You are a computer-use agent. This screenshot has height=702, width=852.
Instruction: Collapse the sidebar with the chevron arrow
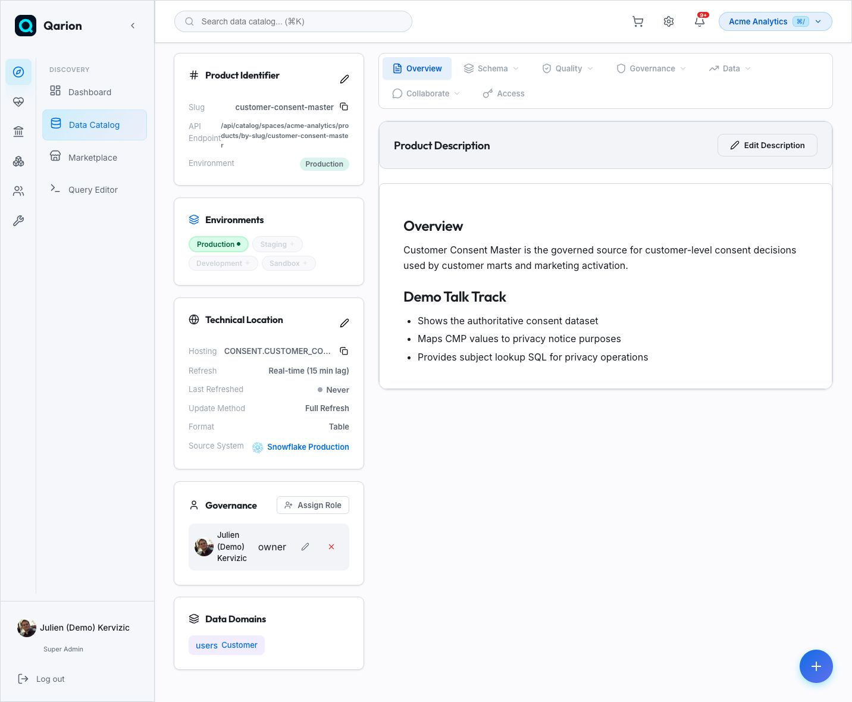point(133,26)
